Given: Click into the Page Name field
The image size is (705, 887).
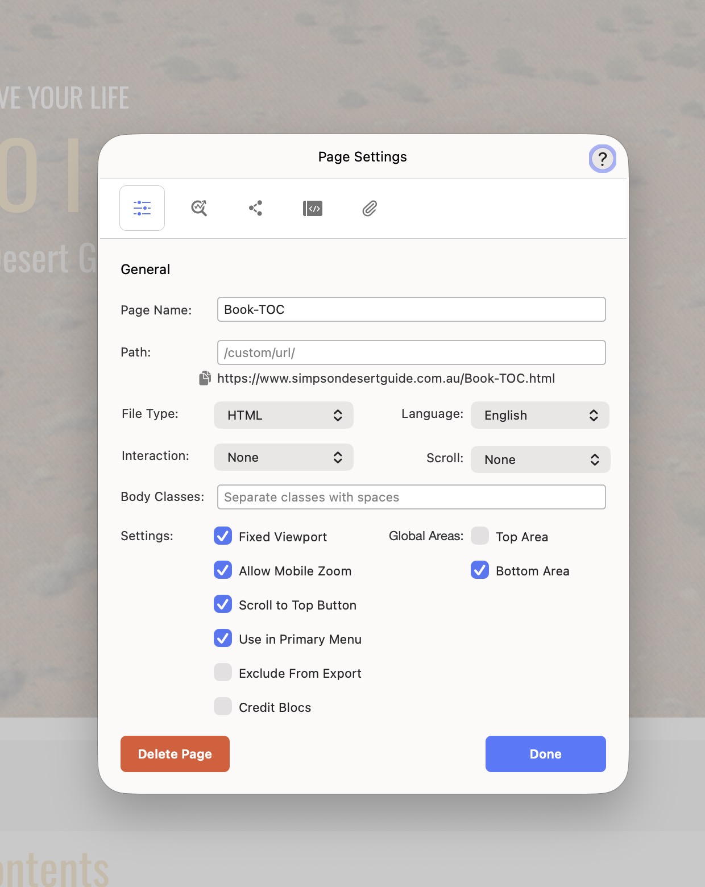Looking at the screenshot, I should 411,309.
